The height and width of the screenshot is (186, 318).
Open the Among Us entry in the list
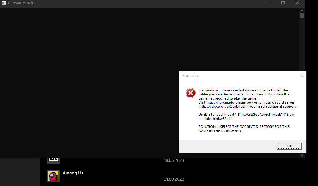coord(73,173)
